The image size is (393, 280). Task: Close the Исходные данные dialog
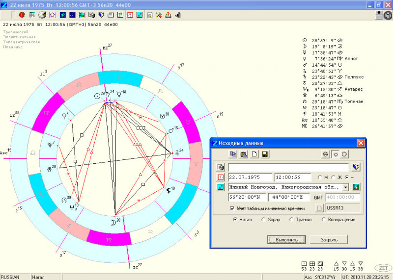pos(361,143)
